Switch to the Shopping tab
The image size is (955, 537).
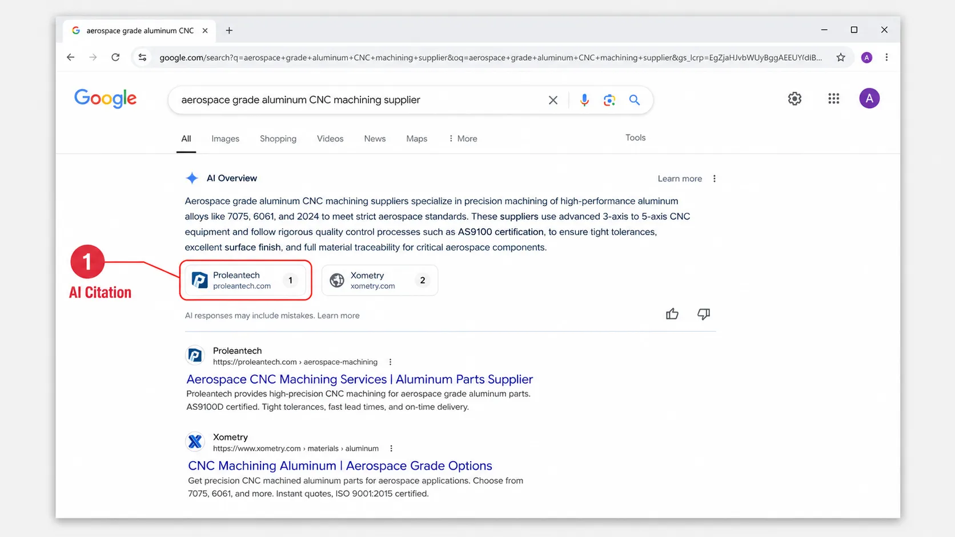pos(278,139)
